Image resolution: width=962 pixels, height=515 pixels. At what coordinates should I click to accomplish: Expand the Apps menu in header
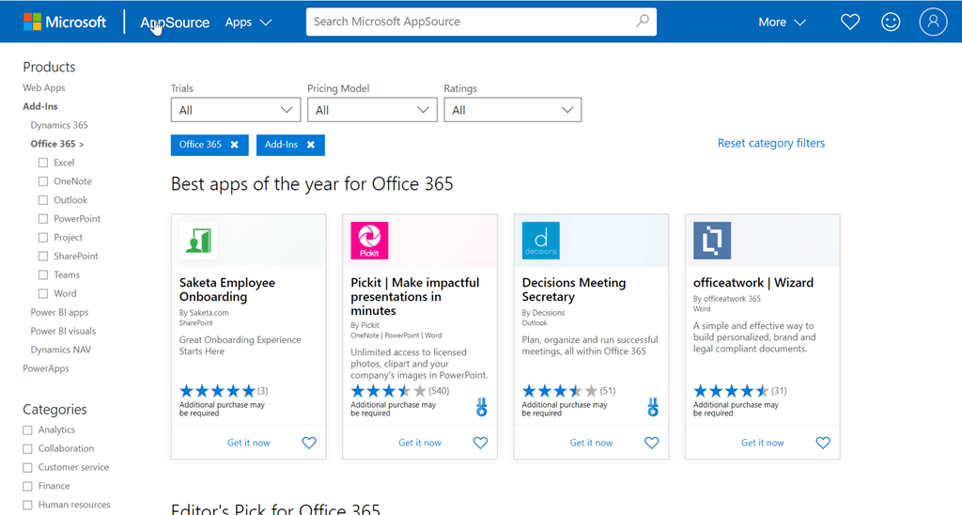point(248,23)
